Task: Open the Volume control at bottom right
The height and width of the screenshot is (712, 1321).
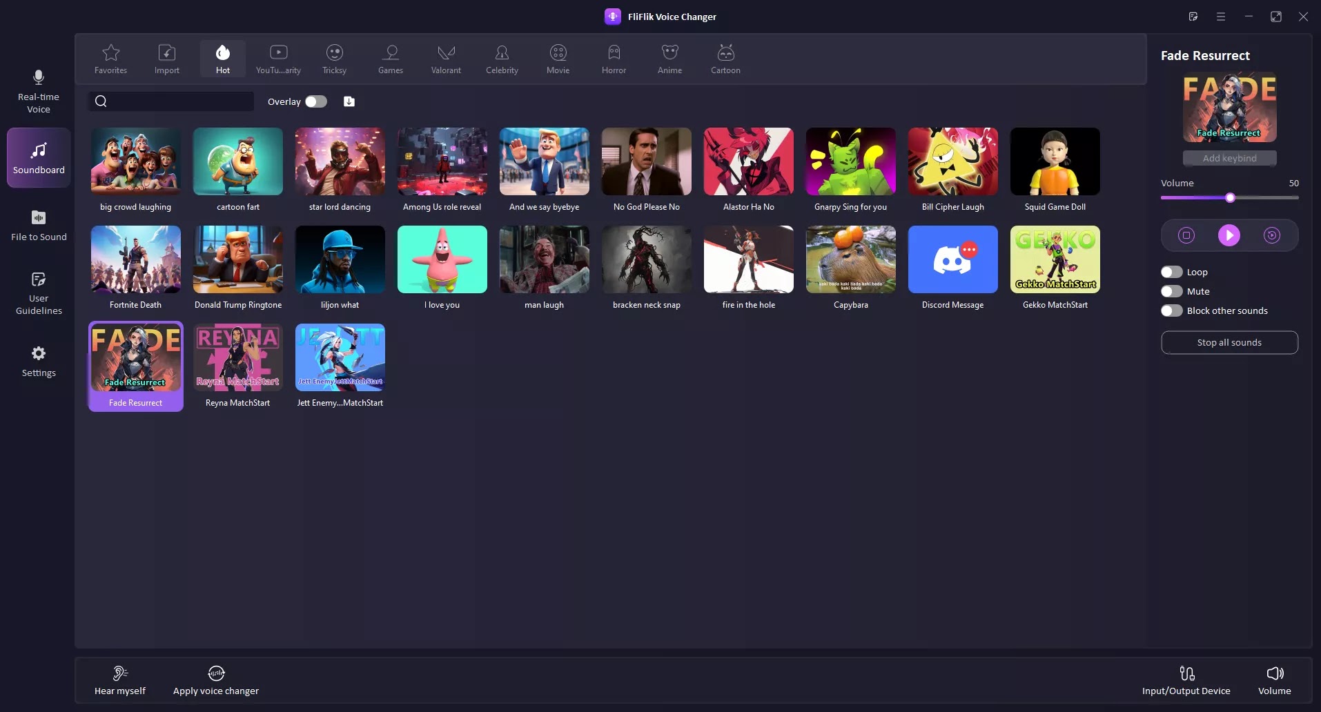Action: [1275, 679]
